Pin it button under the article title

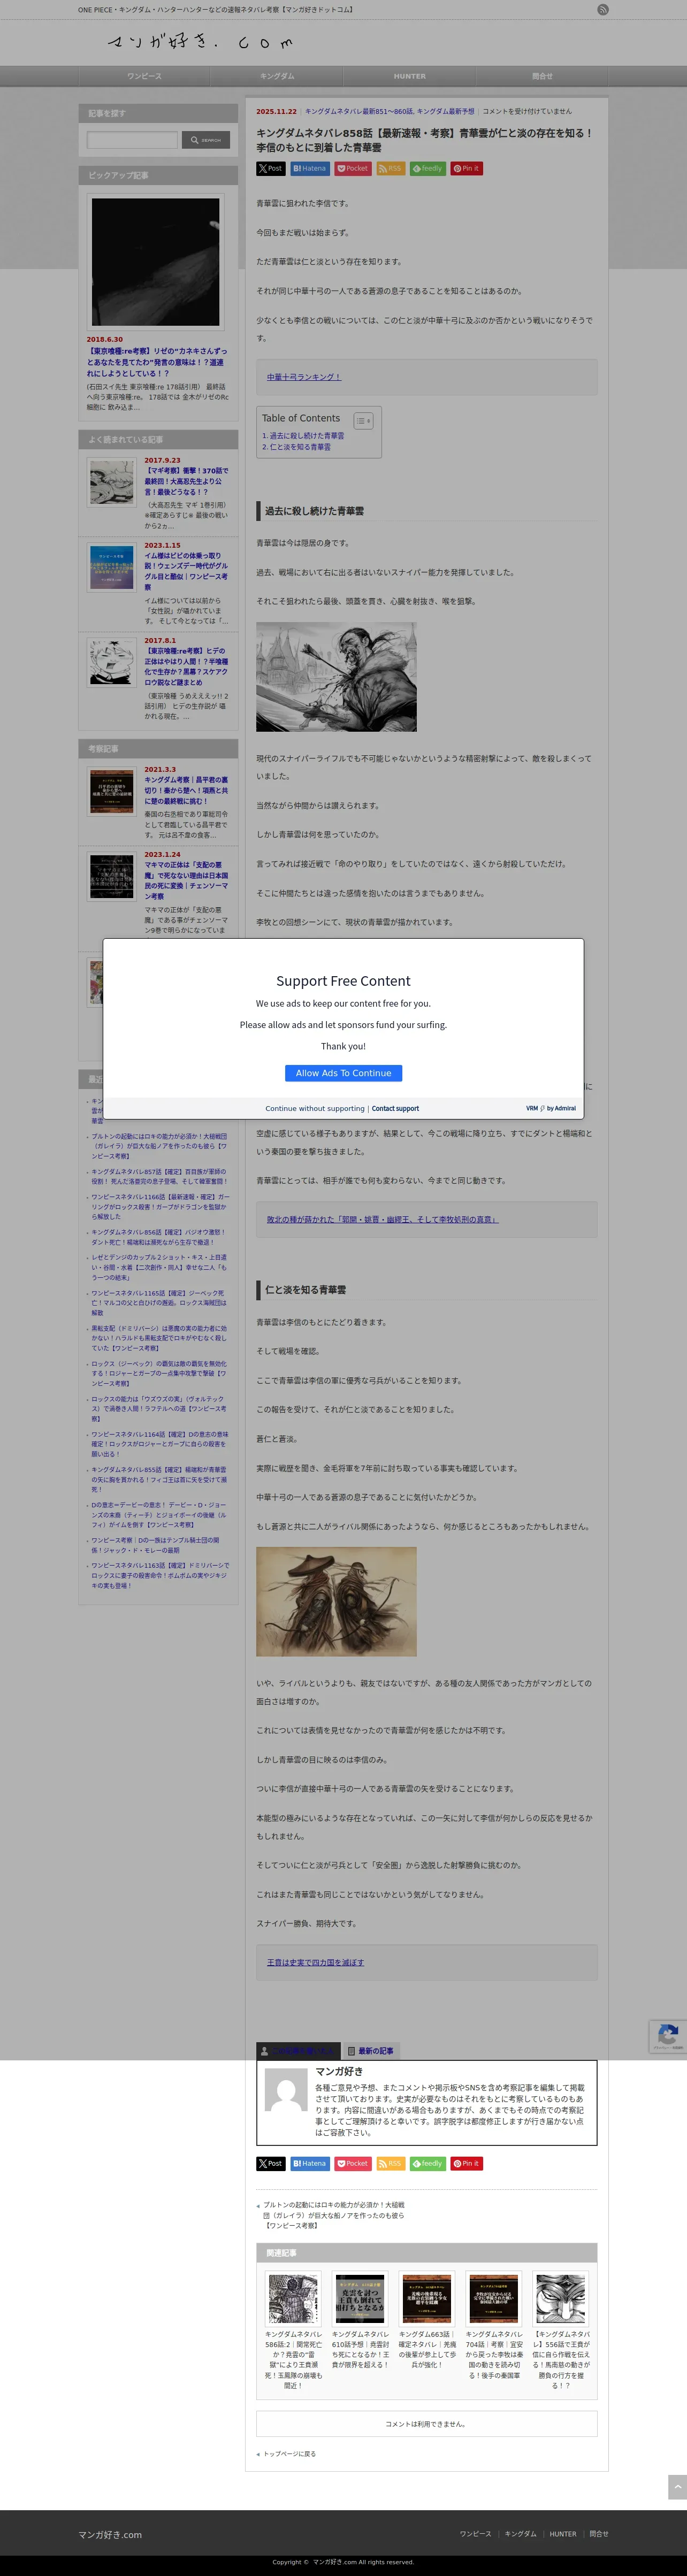point(467,168)
